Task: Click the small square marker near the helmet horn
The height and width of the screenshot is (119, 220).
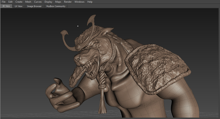Action: coord(78,26)
